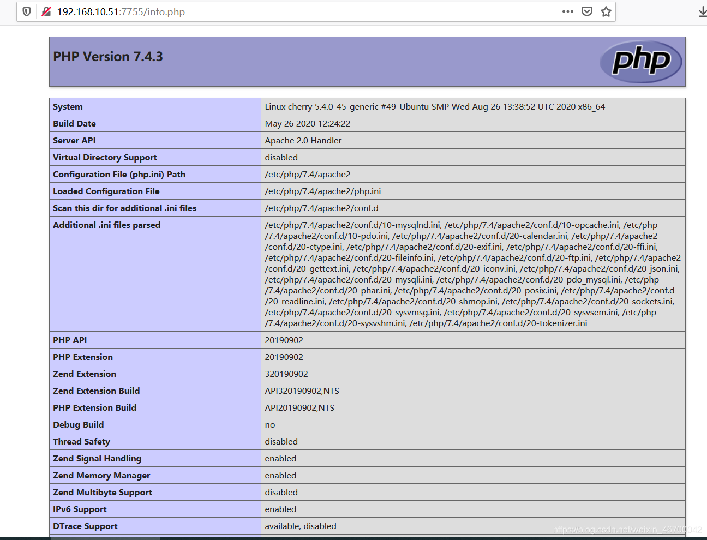Click Configuration File (php.ini) Path label

(119, 175)
